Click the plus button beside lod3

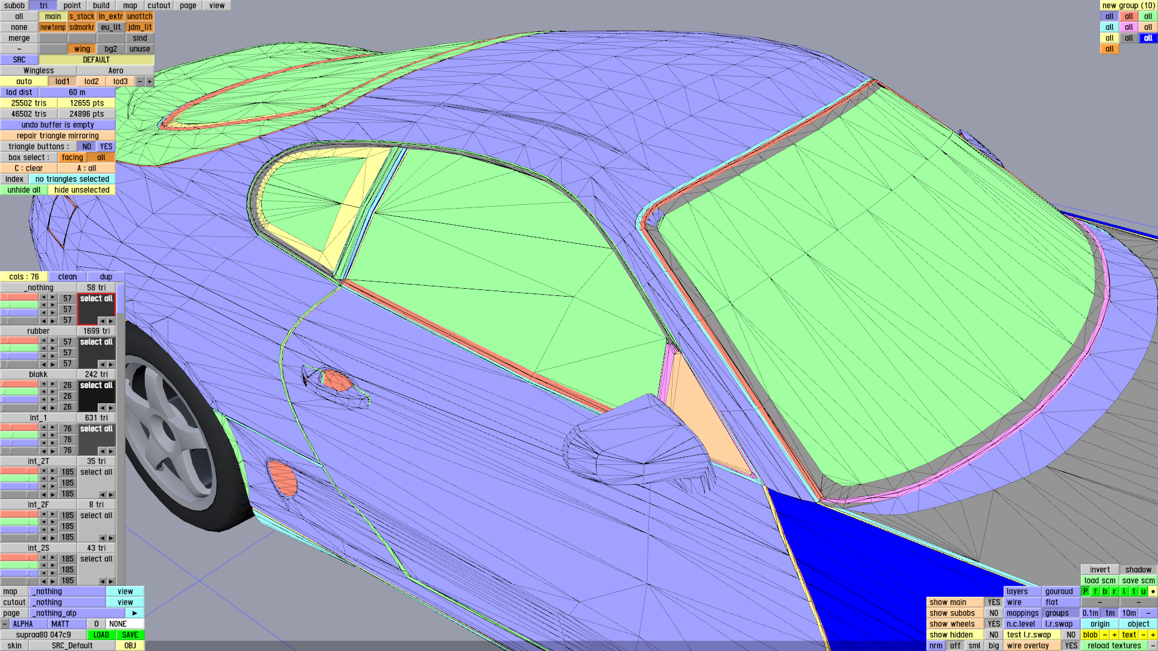pos(150,81)
